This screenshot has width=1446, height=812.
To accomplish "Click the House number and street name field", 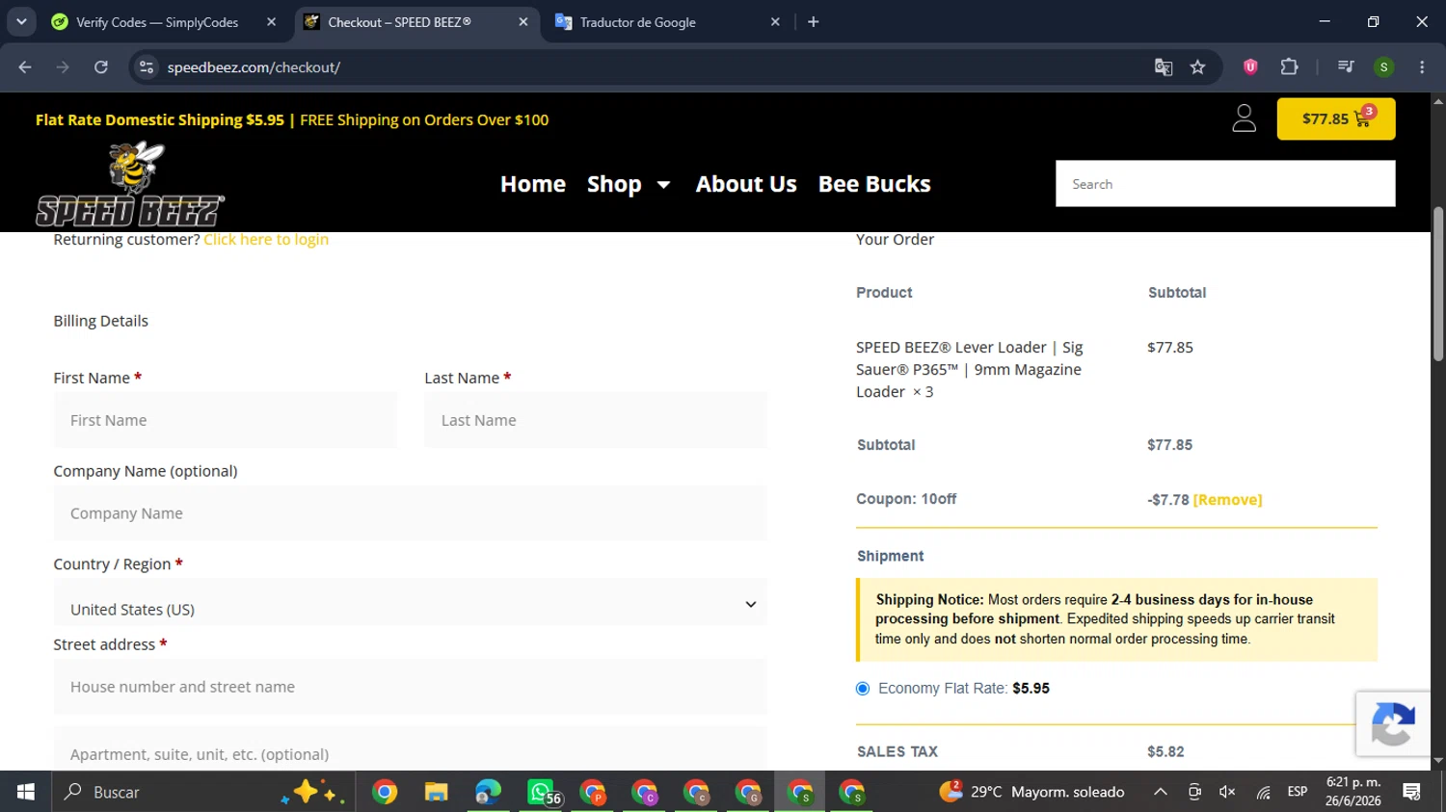I will tap(411, 687).
